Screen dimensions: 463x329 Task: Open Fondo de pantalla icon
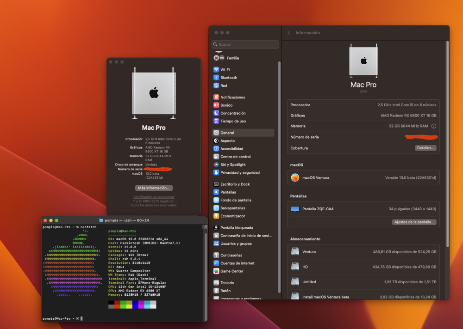pos(216,200)
